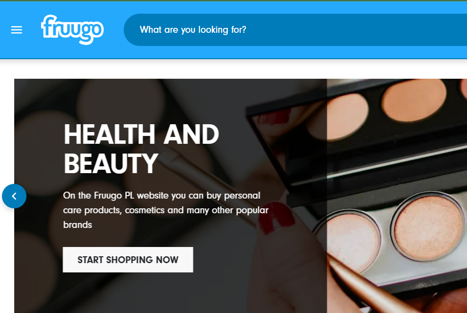Click the word 'brands' on the last description line

click(x=77, y=225)
